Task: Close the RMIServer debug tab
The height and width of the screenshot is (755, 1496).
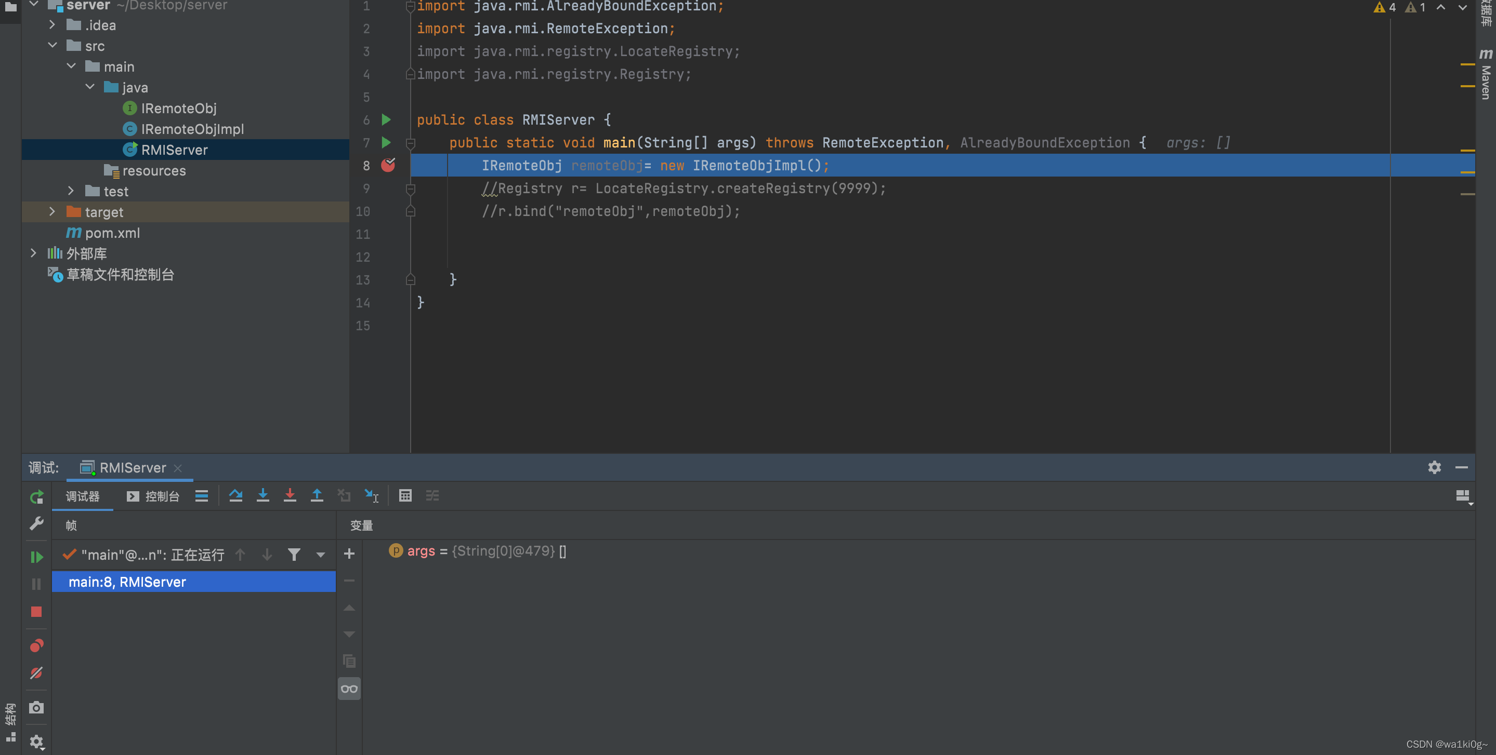Action: point(178,468)
